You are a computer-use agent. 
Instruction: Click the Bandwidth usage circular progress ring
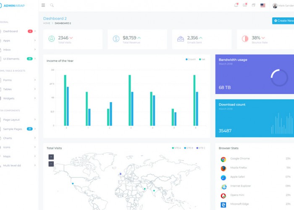click(x=279, y=78)
